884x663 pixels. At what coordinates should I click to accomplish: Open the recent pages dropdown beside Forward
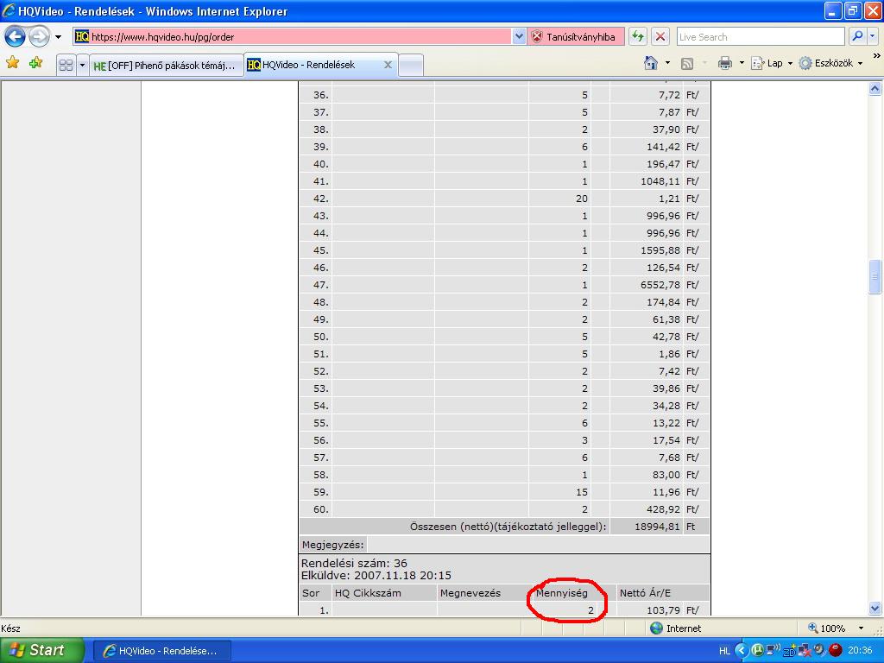(58, 37)
